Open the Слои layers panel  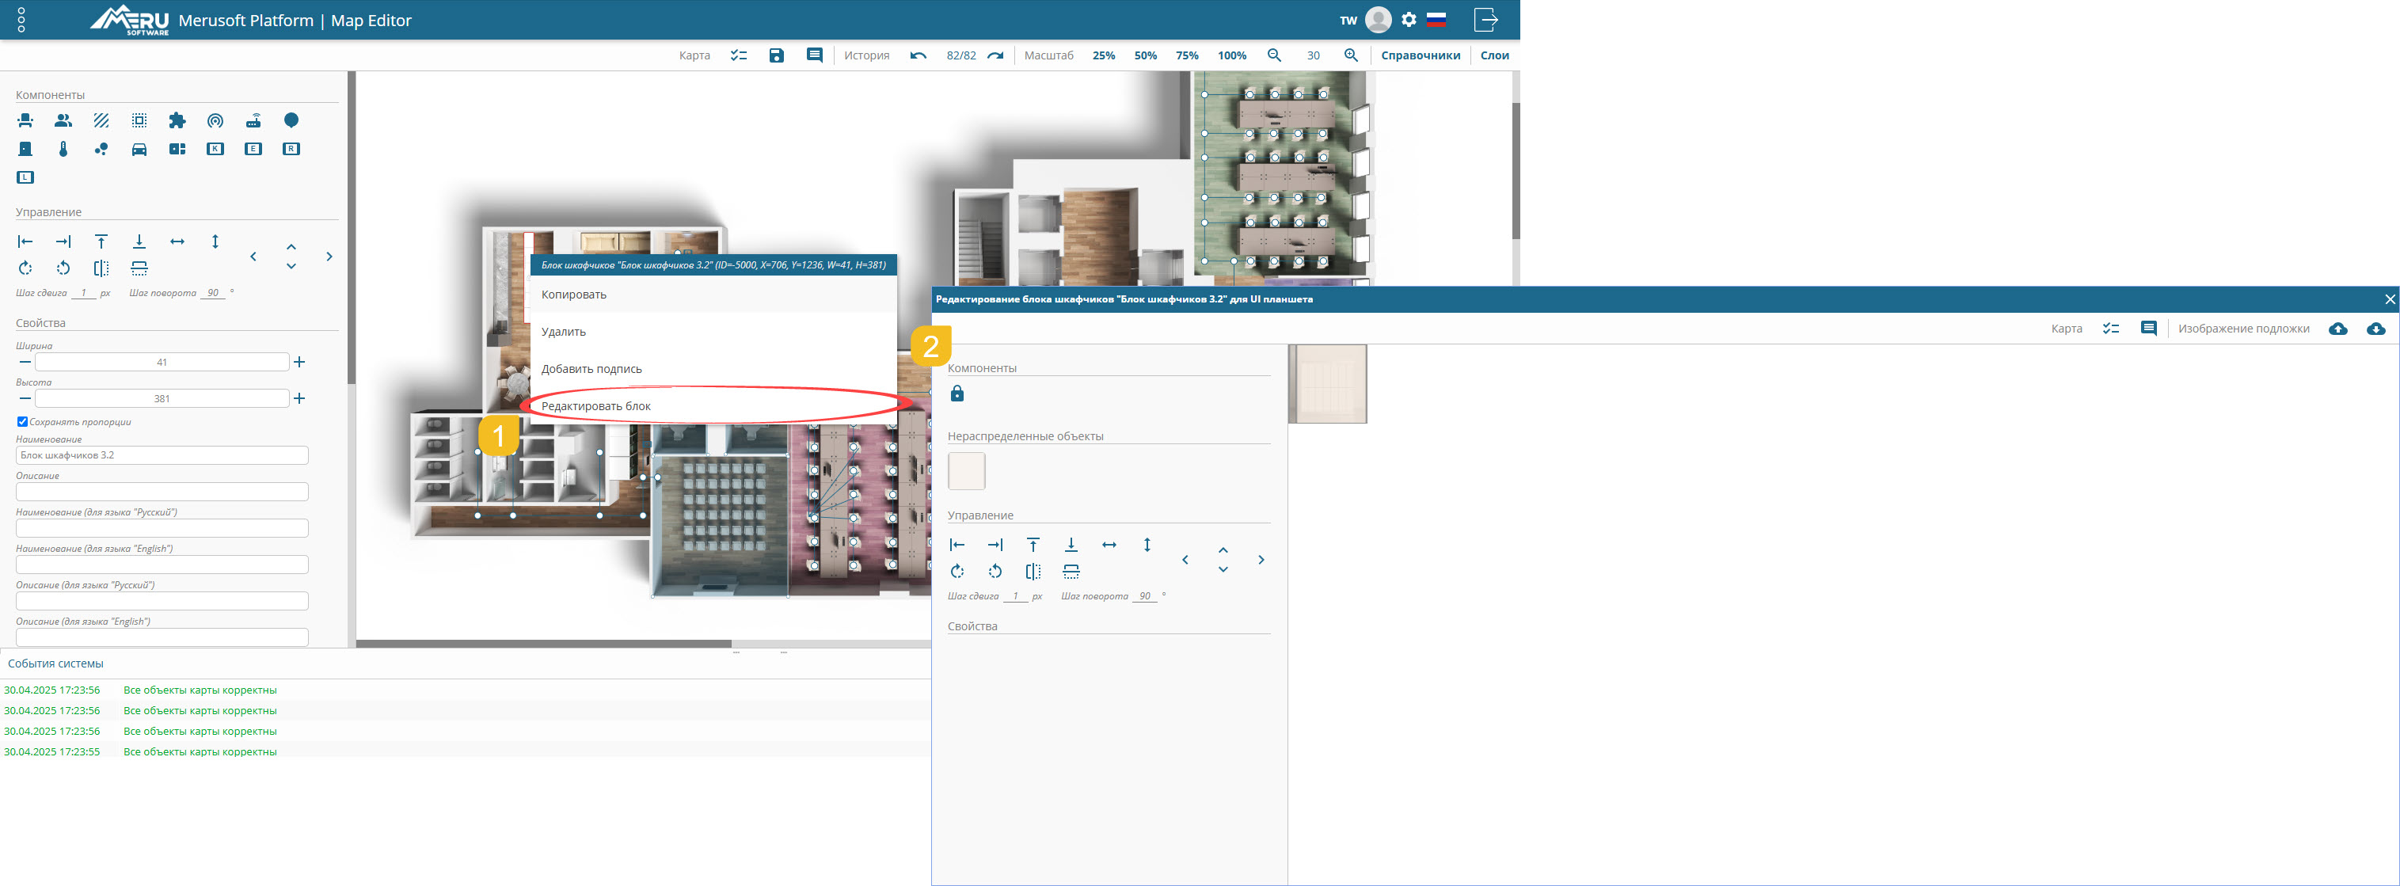tap(1493, 56)
